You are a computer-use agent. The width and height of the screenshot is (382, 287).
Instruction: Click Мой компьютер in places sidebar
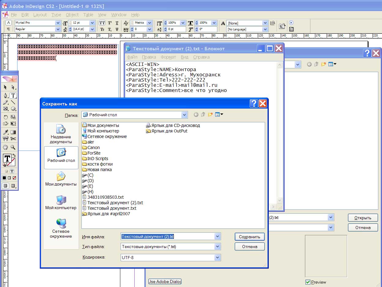61,203
